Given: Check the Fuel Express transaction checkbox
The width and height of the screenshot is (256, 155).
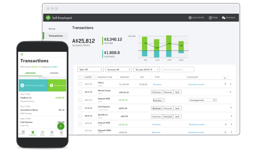Looking at the screenshot, I should click(x=80, y=108).
